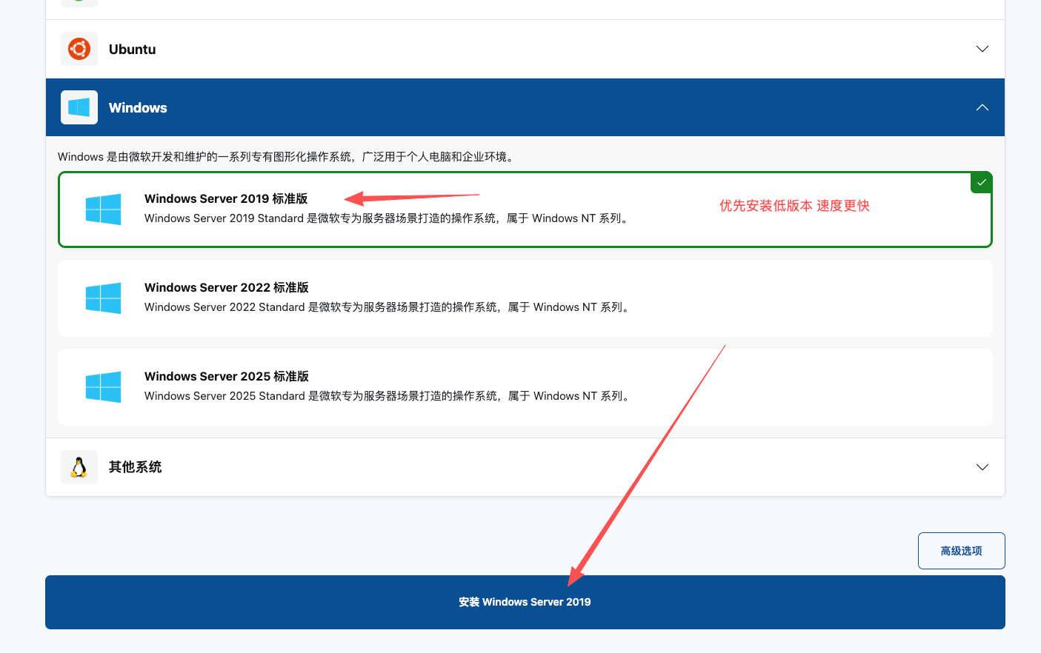
Task: Select Windows Server 2019 标准版 title
Action: click(x=226, y=198)
